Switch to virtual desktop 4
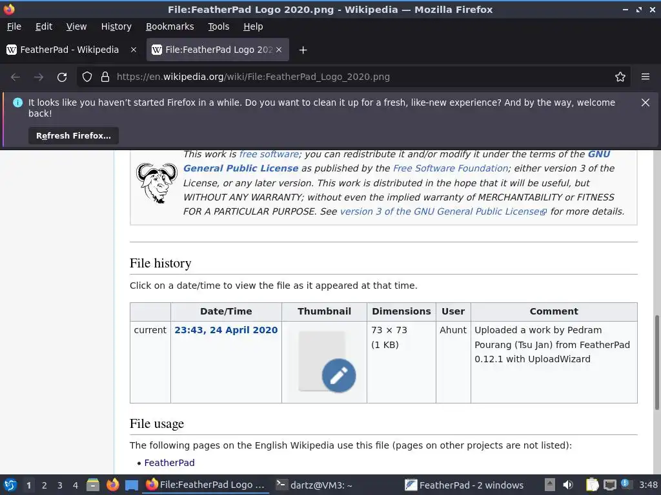The width and height of the screenshot is (661, 495). (x=76, y=485)
